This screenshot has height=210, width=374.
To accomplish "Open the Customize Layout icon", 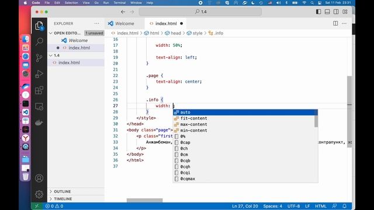I will (345, 12).
